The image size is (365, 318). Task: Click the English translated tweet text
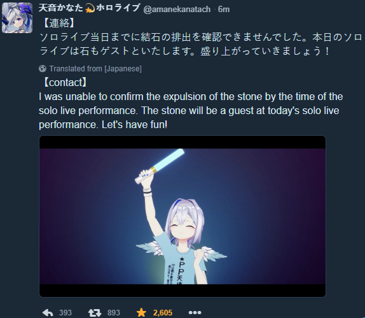click(191, 111)
